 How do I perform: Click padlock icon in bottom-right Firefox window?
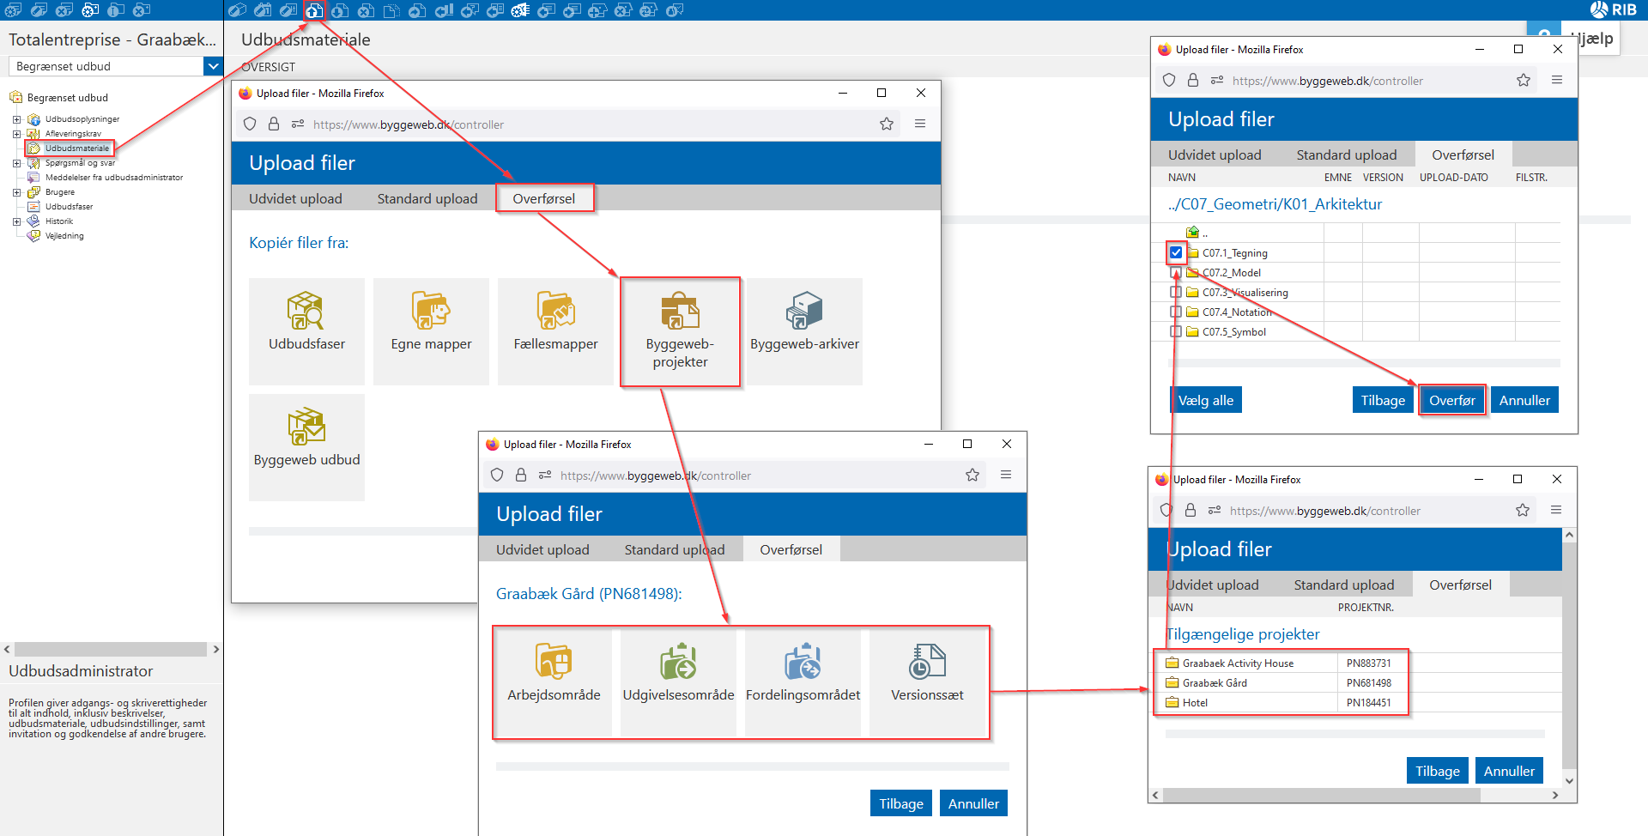[1191, 510]
